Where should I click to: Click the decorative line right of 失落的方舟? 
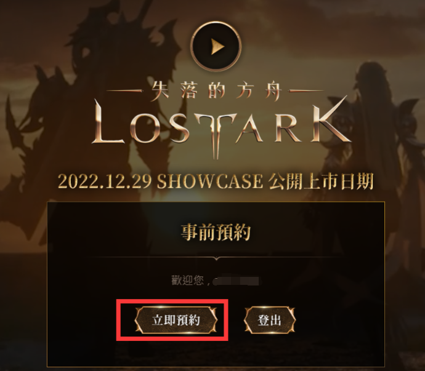point(306,91)
